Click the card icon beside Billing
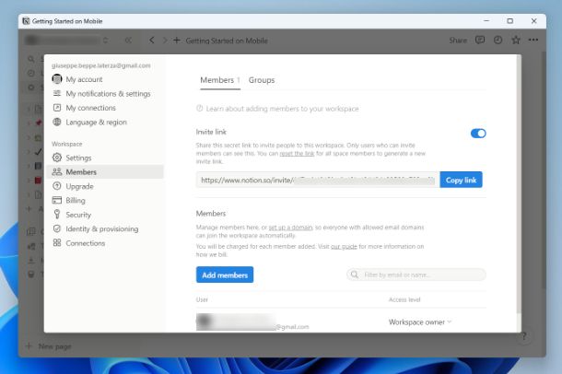 [57, 200]
